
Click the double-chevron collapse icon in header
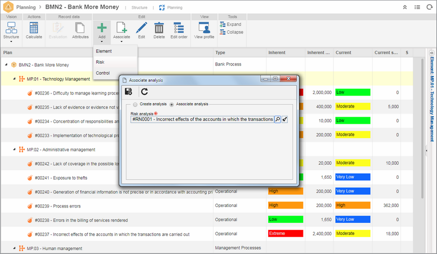(x=405, y=7)
